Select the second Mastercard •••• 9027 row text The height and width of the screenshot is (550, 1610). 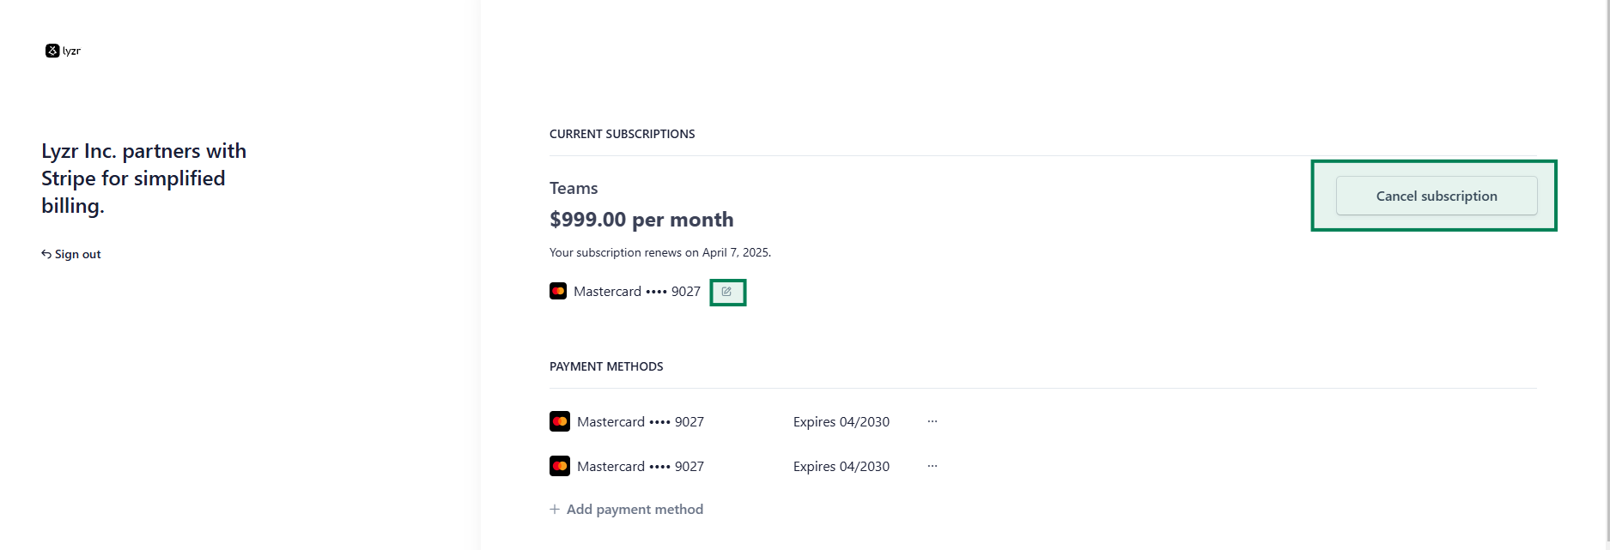tap(641, 466)
